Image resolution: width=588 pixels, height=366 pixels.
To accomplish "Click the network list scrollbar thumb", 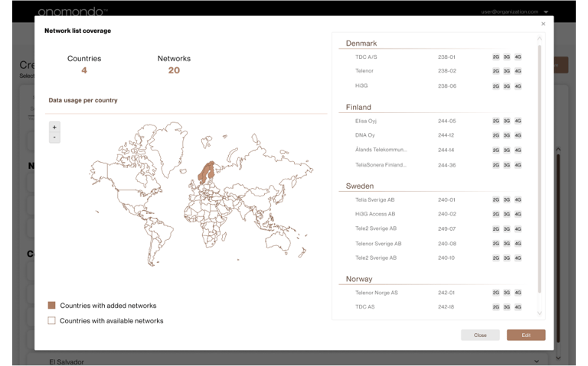I will pyautogui.click(x=539, y=168).
